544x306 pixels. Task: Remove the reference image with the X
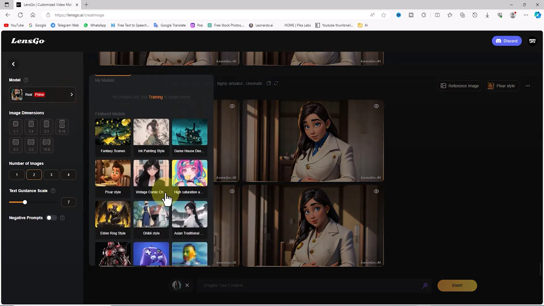[x=187, y=285]
